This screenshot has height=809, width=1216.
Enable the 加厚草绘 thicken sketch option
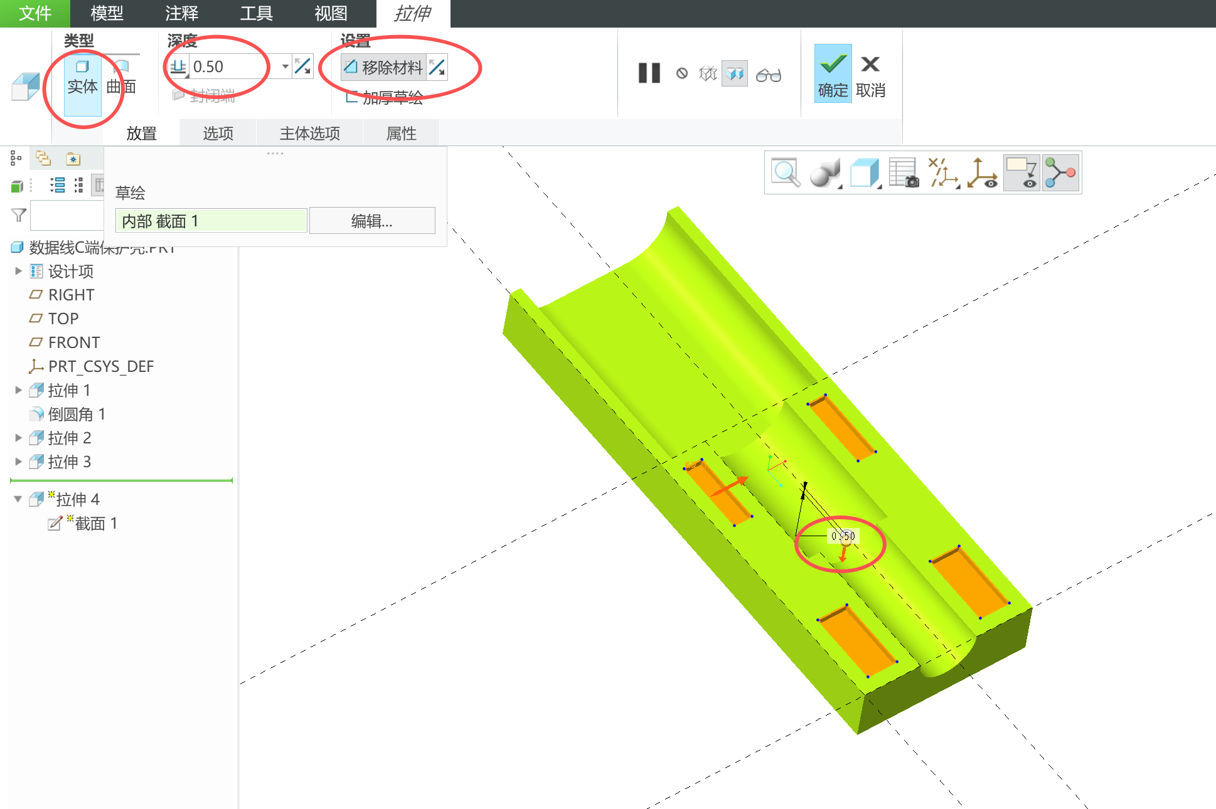384,97
